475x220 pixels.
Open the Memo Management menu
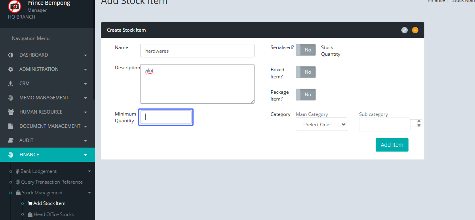44,98
